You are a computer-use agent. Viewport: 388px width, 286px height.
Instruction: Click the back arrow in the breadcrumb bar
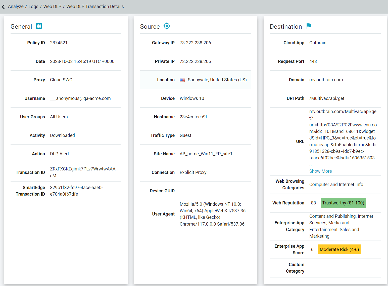click(x=3, y=7)
